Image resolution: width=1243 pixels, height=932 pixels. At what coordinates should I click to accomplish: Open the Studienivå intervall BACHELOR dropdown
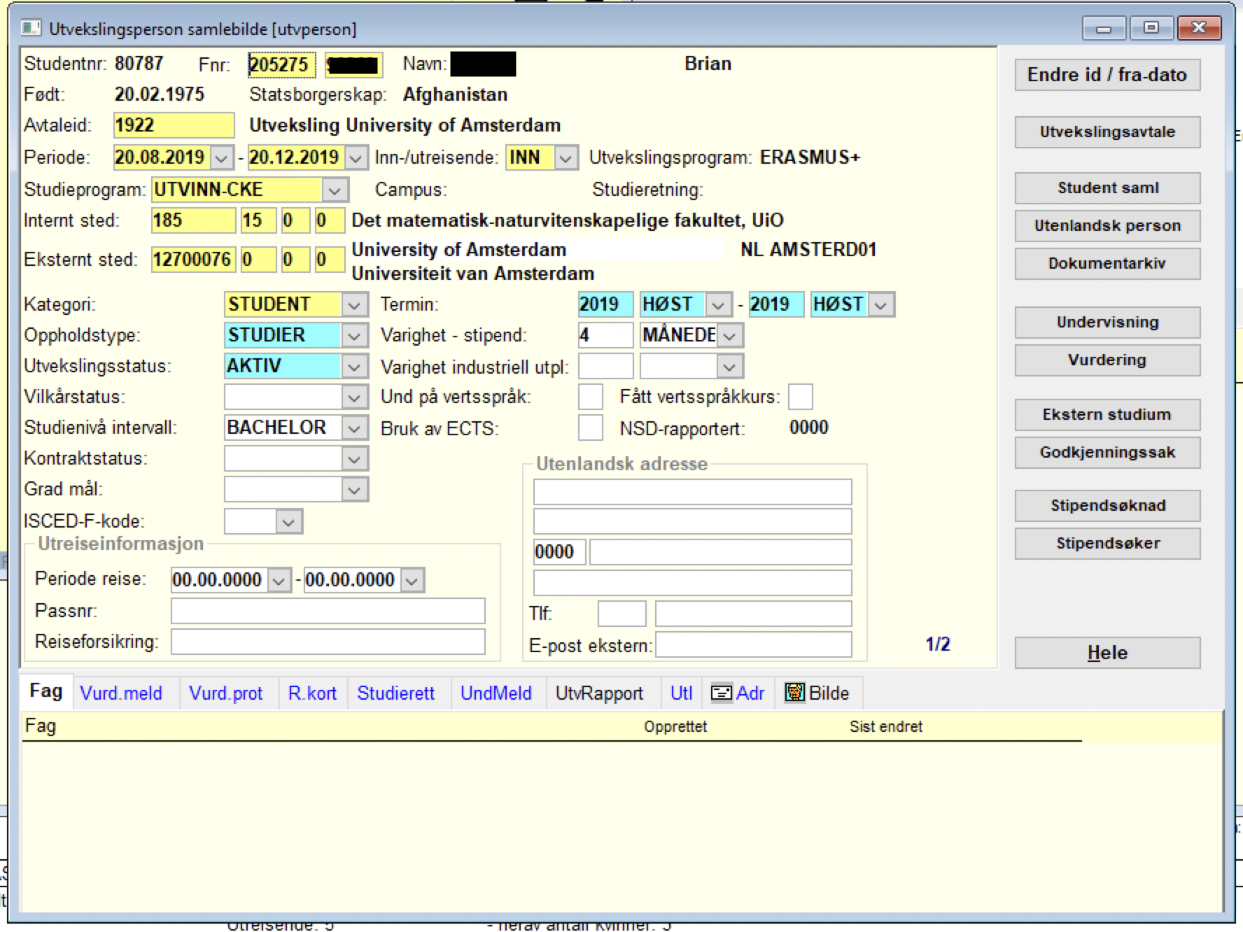point(354,428)
